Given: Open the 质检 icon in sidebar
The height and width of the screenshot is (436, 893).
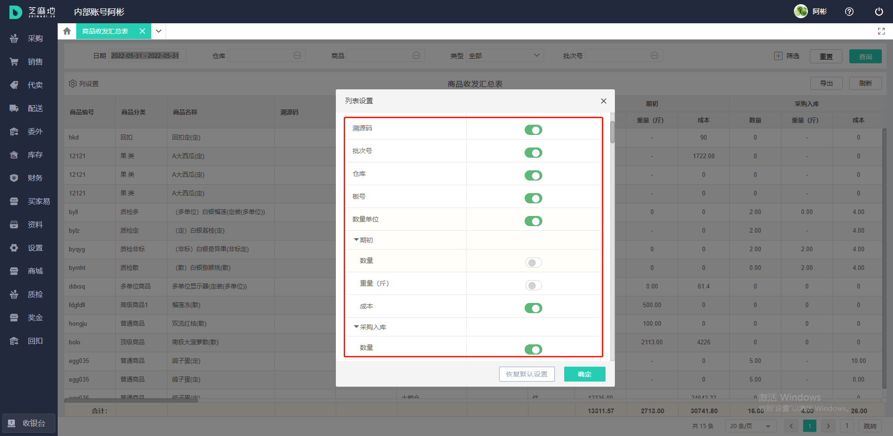Looking at the screenshot, I should [14, 294].
